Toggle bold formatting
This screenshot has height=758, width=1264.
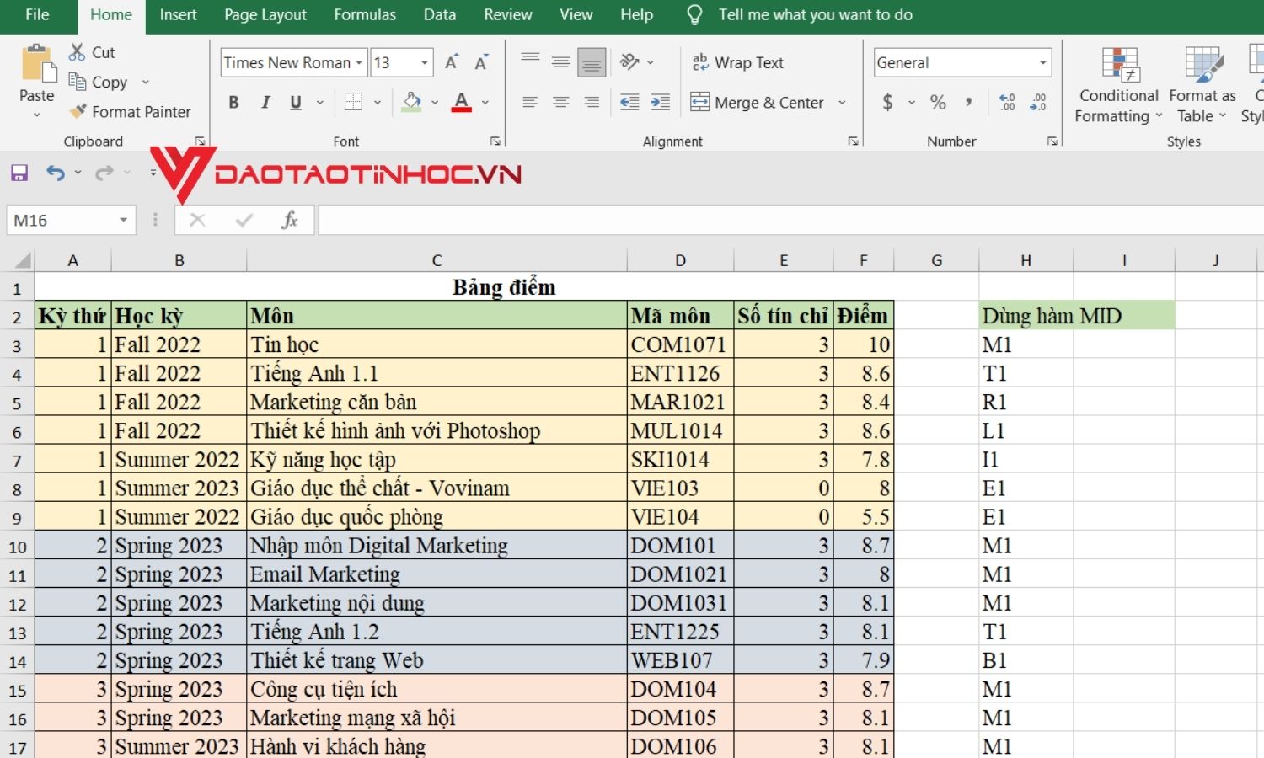pyautogui.click(x=234, y=102)
